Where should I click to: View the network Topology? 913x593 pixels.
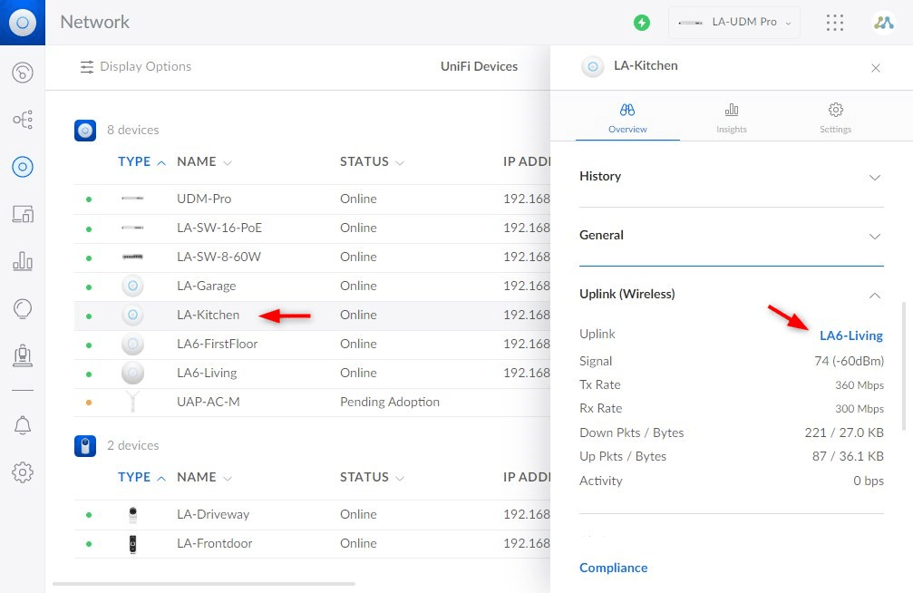pos(22,119)
